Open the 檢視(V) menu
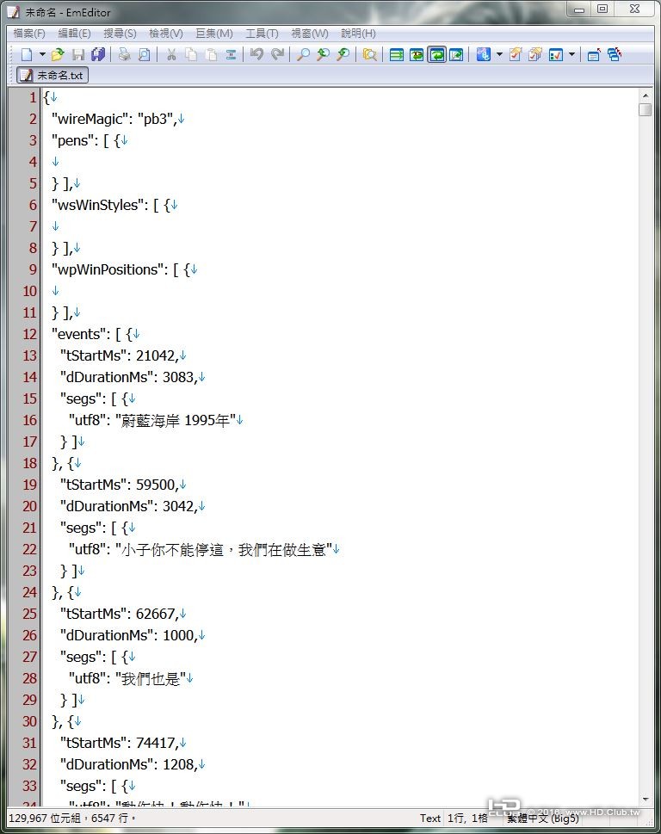Screen dimensions: 661x834 [x=166, y=34]
